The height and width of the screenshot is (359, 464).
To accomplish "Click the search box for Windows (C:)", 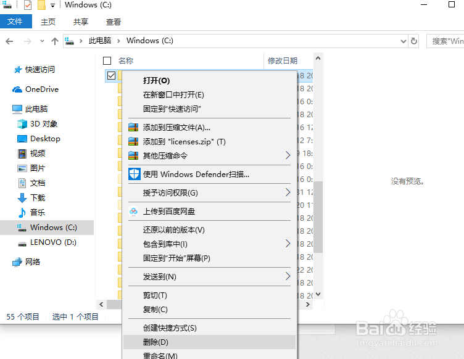I will (x=445, y=41).
